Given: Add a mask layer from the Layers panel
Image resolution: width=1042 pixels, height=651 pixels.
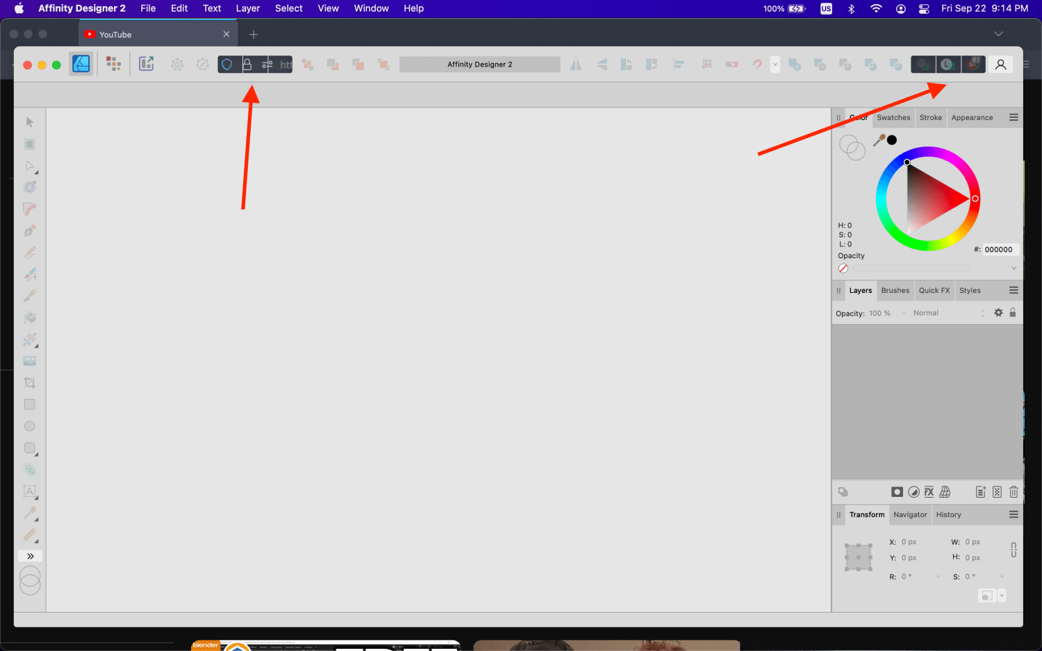Looking at the screenshot, I should (x=897, y=491).
